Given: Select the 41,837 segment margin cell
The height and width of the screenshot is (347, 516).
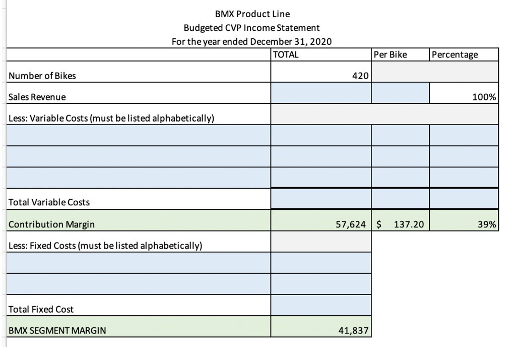Looking at the screenshot, I should (x=321, y=326).
